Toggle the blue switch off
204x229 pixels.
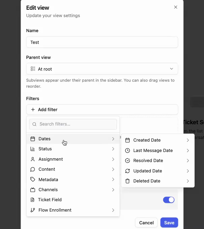[168, 200]
